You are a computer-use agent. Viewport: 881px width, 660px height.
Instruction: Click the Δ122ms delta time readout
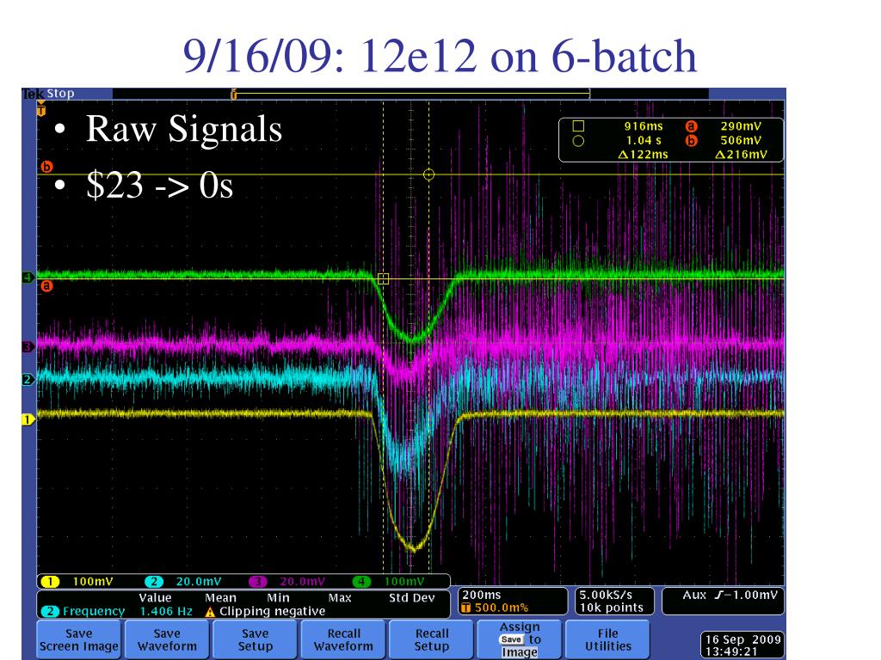[644, 155]
